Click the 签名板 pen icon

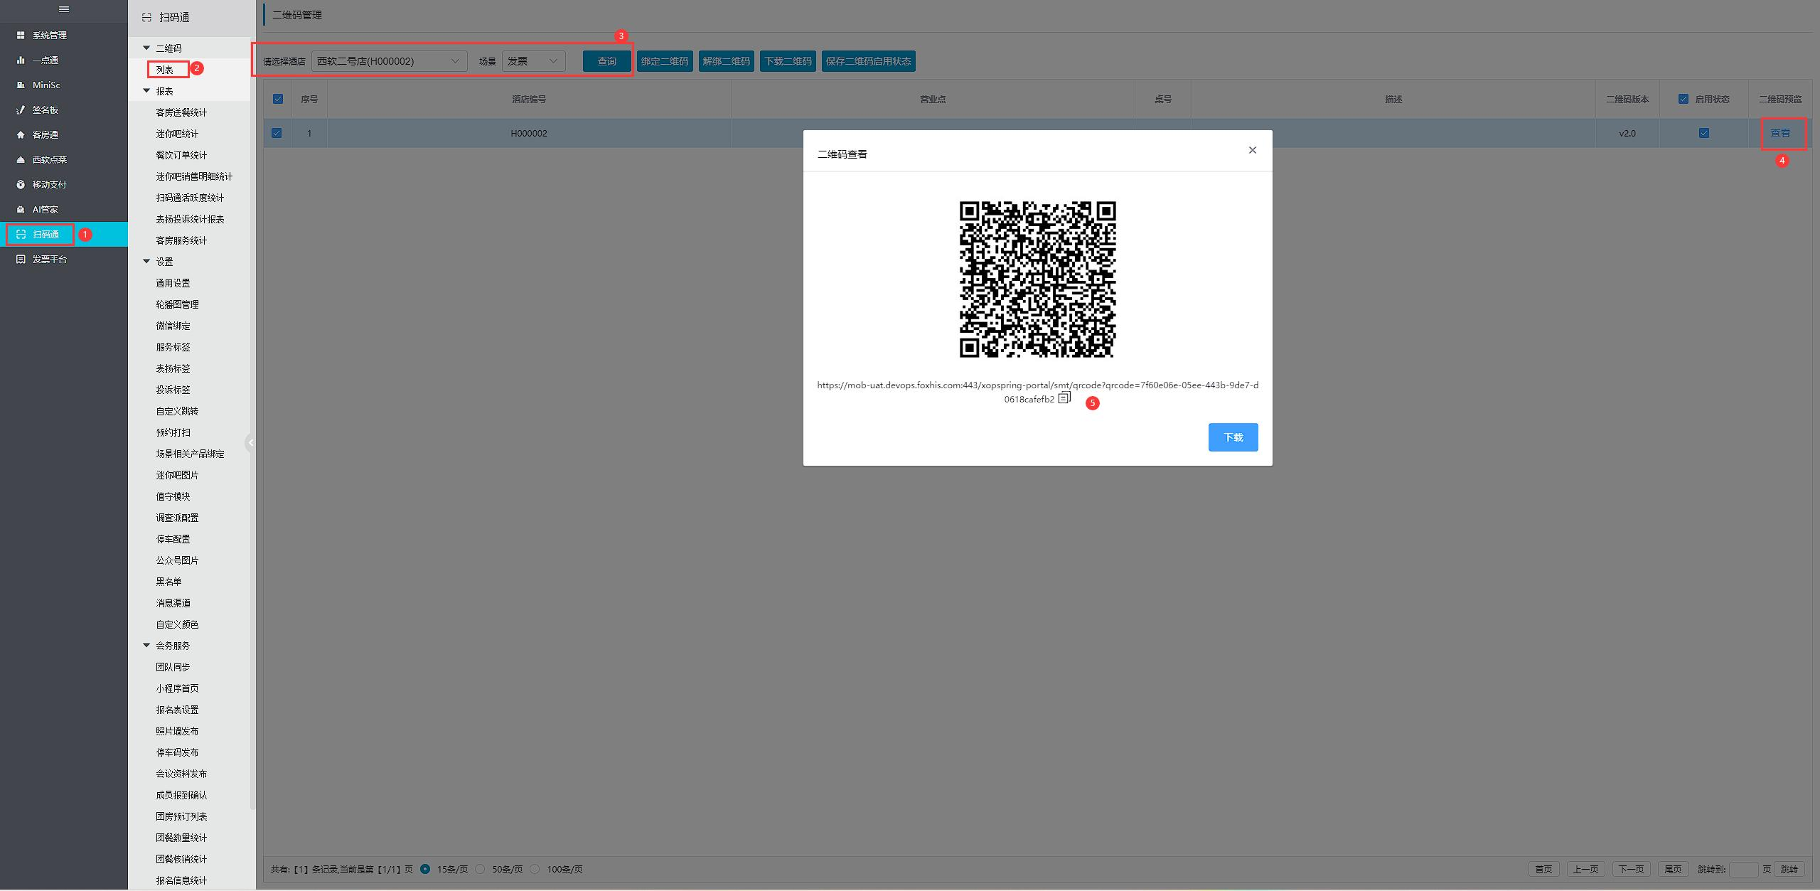click(21, 110)
